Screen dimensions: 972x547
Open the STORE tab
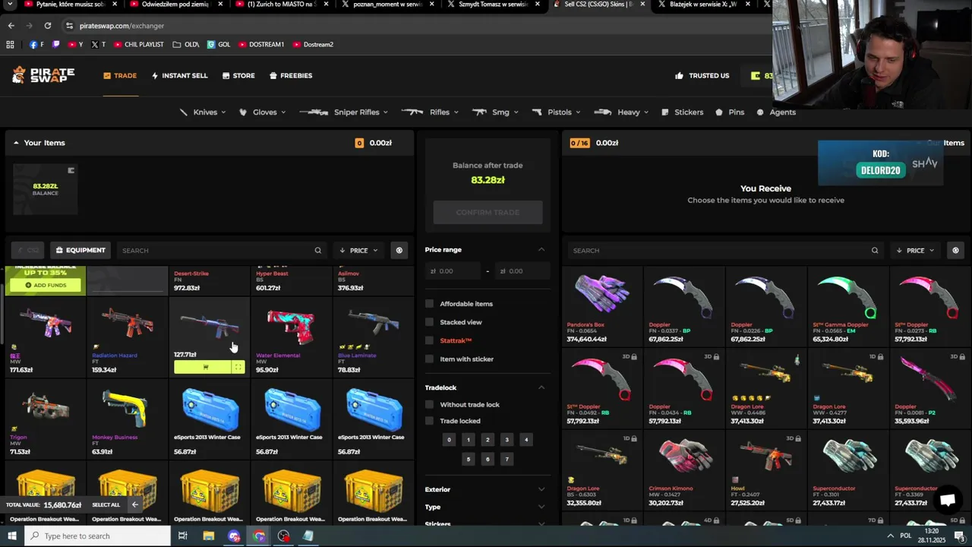(x=238, y=76)
